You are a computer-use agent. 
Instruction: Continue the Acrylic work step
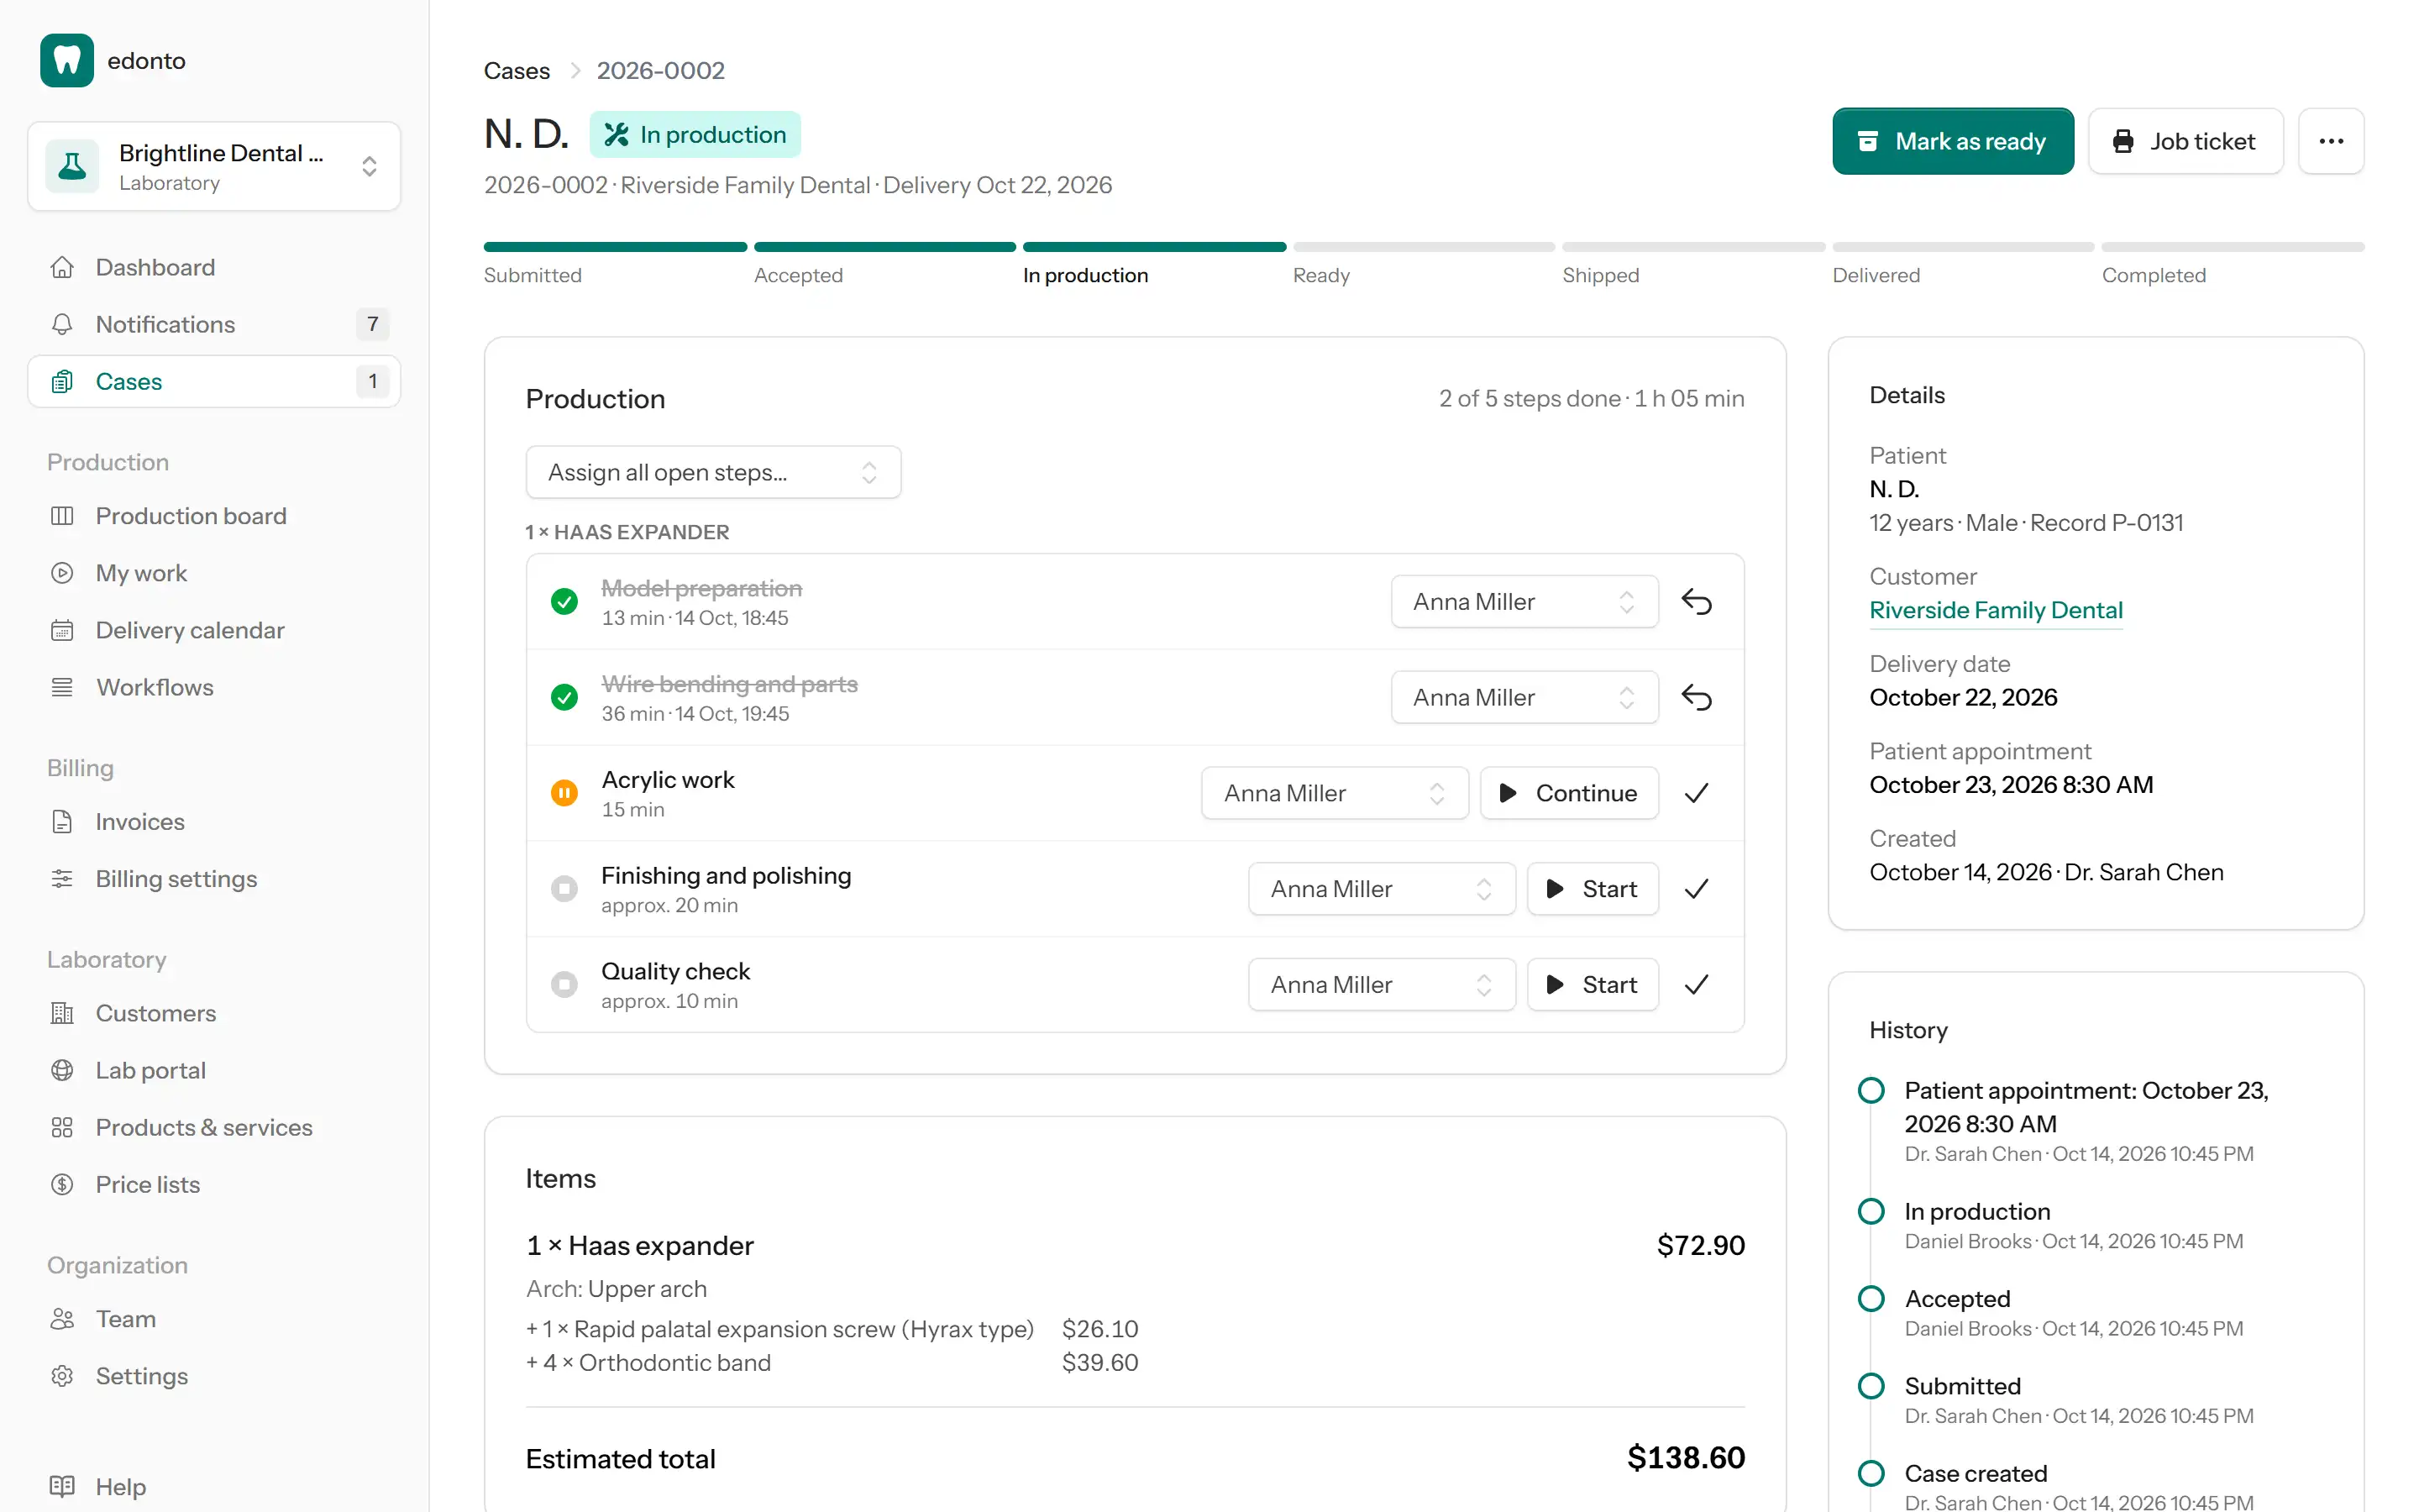click(x=1568, y=793)
